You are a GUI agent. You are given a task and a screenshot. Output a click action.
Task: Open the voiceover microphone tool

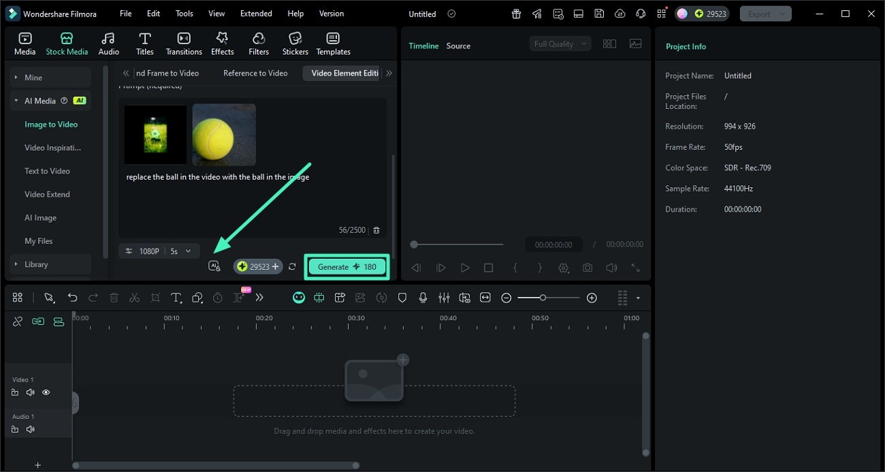click(423, 298)
